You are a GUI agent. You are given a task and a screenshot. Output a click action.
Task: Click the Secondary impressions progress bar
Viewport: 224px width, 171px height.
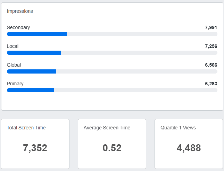point(112,34)
